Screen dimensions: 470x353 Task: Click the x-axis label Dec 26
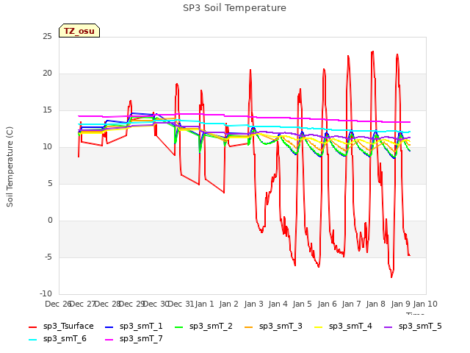58,304
